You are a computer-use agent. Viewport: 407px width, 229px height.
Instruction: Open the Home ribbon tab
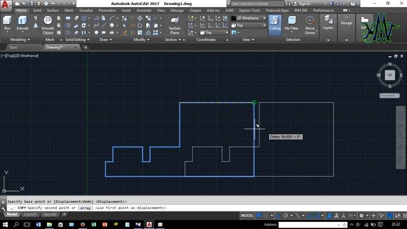(21, 10)
